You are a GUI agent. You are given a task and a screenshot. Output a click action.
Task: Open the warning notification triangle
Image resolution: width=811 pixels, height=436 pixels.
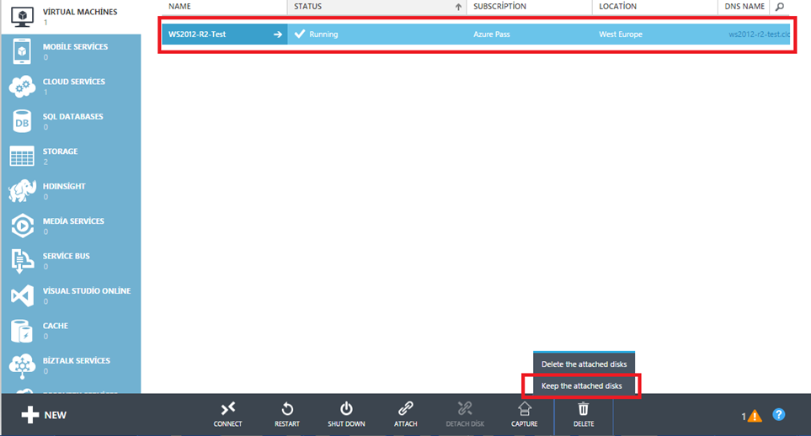(x=755, y=416)
